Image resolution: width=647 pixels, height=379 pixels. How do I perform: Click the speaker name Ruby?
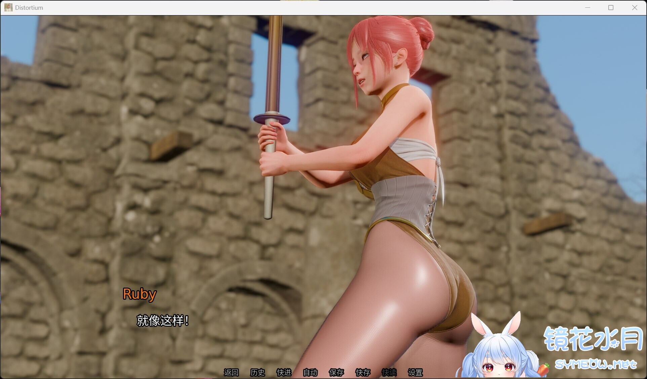coord(139,294)
